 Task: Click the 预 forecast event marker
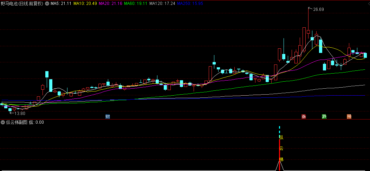349,117
